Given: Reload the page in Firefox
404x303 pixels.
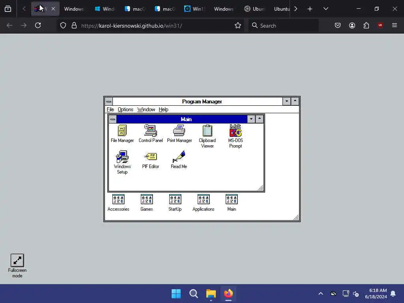Looking at the screenshot, I should click(x=38, y=25).
